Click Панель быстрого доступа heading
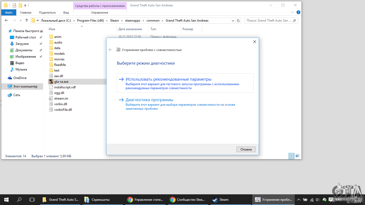 [x=28, y=31]
